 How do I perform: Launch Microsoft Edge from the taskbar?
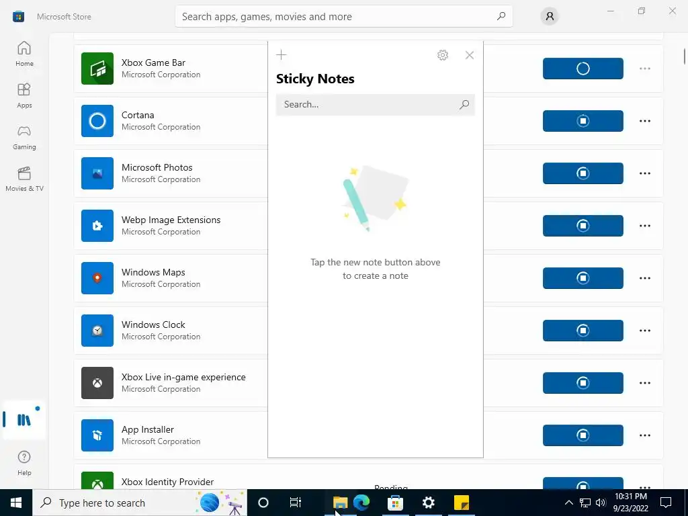tap(361, 503)
